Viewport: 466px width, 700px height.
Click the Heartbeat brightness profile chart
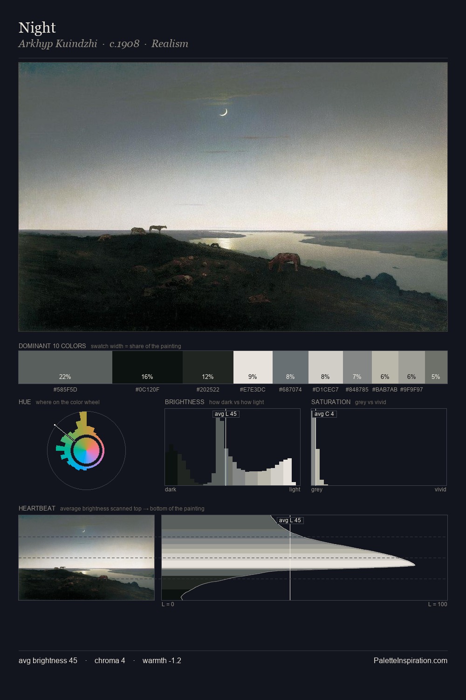point(304,558)
